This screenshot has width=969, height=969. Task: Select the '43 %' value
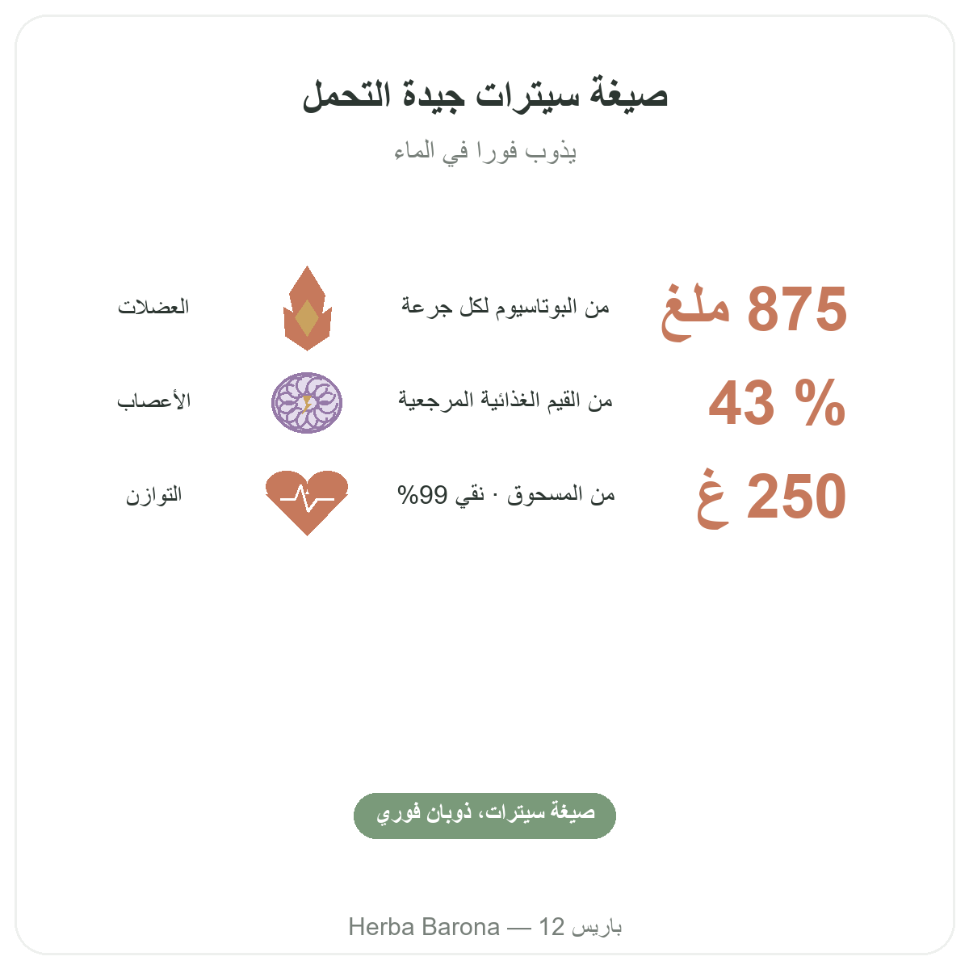pos(778,403)
